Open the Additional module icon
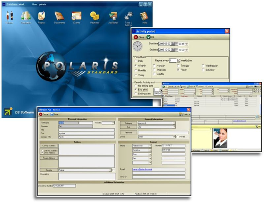264x202 pixels. (x=113, y=16)
